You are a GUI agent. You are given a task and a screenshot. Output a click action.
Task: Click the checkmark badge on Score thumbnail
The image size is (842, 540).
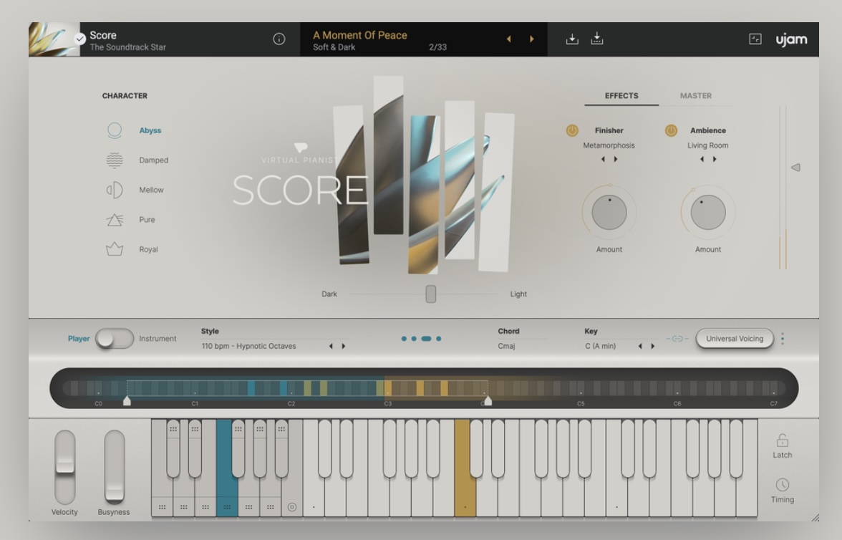[x=79, y=39]
